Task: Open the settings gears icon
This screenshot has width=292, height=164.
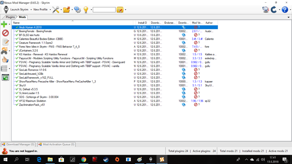Action: [77, 9]
